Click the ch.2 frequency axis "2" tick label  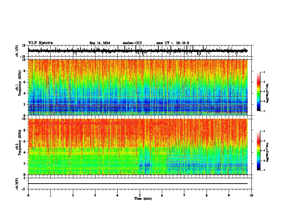[25, 164]
